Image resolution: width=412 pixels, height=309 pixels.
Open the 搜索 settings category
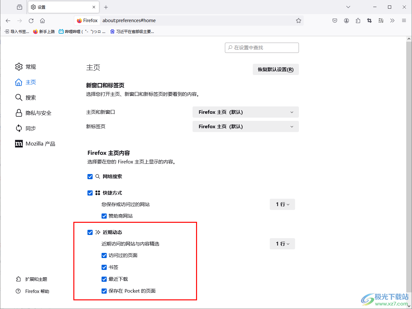(26, 97)
